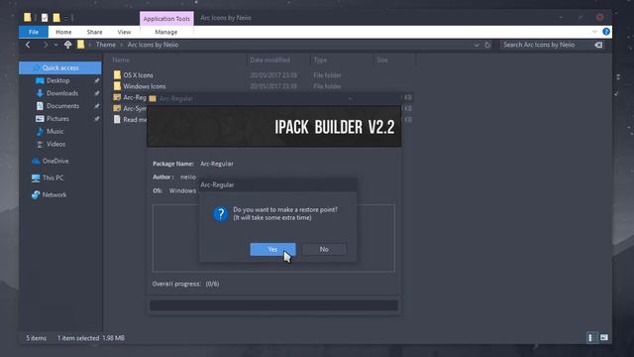Open Music in the sidebar

pyautogui.click(x=55, y=131)
